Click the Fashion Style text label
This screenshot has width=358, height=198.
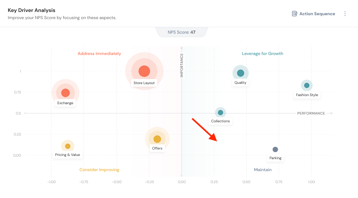tap(307, 95)
